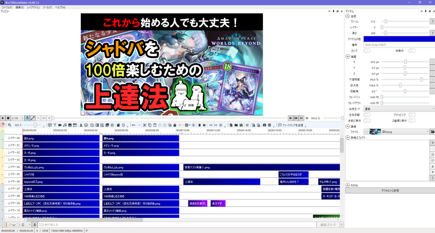Viewport: 435px width, 233px height.
Task: Click the timeline zoom magnifier icon
Action: coord(10,125)
